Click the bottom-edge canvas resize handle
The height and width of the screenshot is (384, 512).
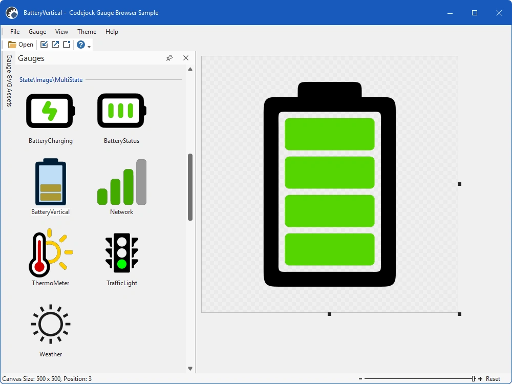click(x=329, y=314)
